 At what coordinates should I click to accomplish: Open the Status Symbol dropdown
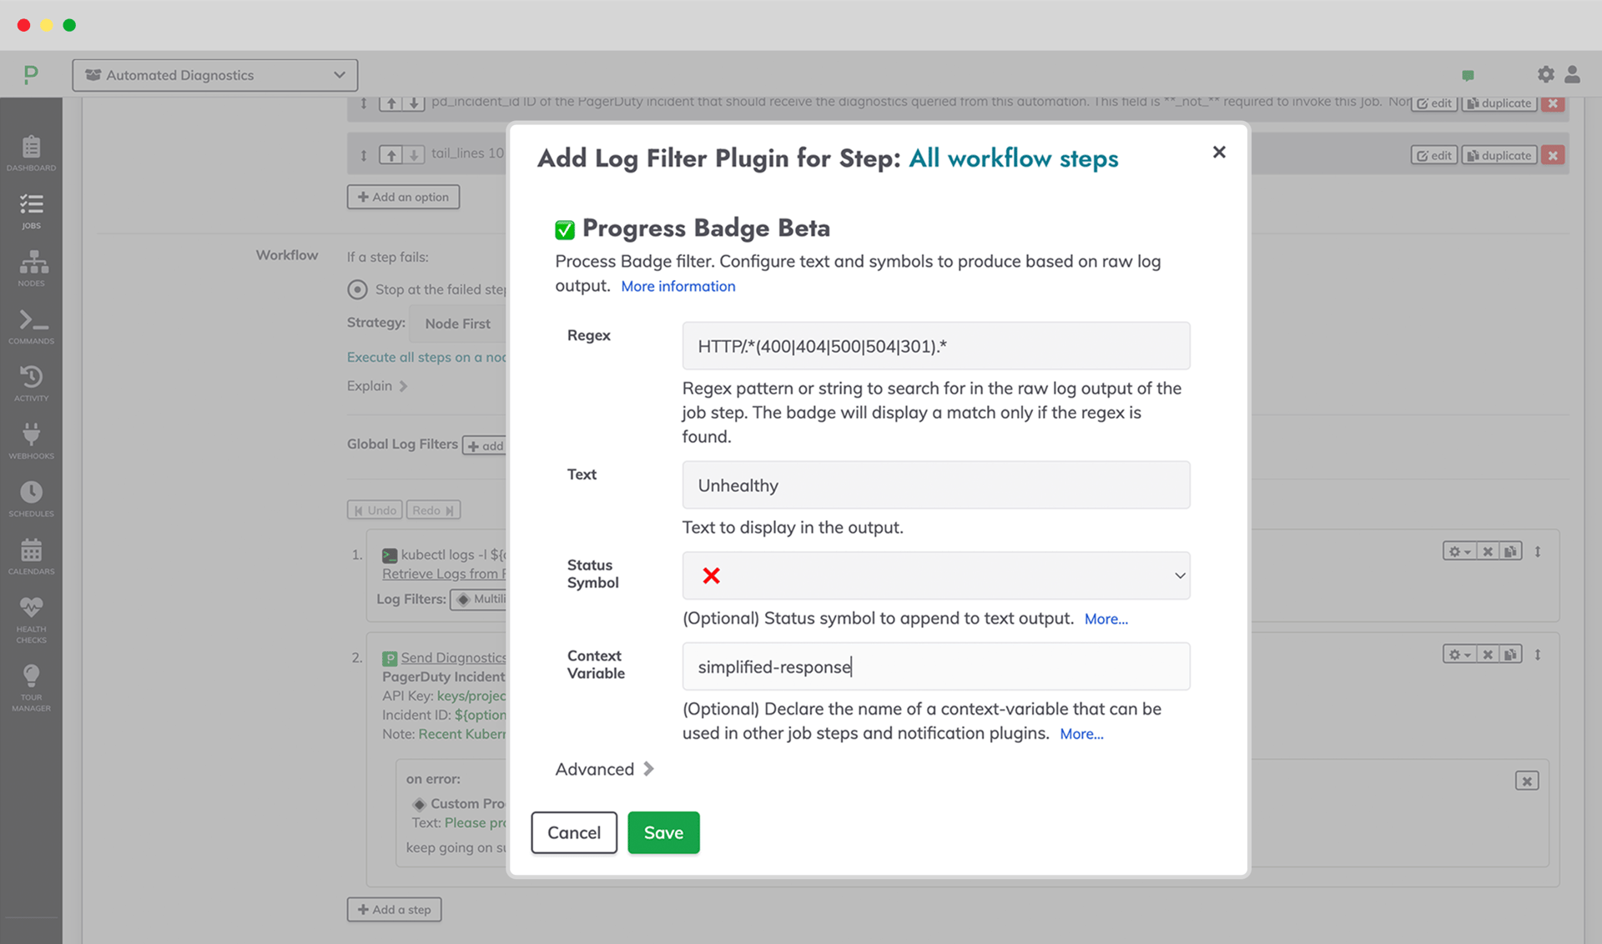coord(935,575)
